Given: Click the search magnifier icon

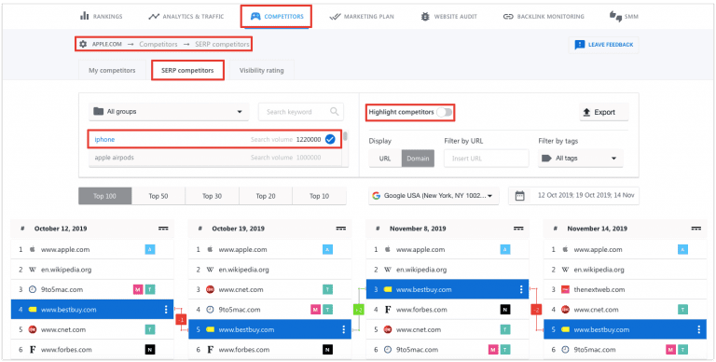Looking at the screenshot, I should [x=335, y=112].
